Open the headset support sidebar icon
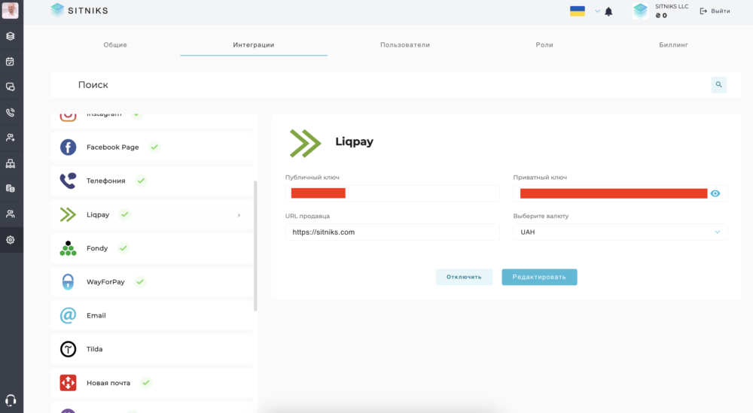 10,400
